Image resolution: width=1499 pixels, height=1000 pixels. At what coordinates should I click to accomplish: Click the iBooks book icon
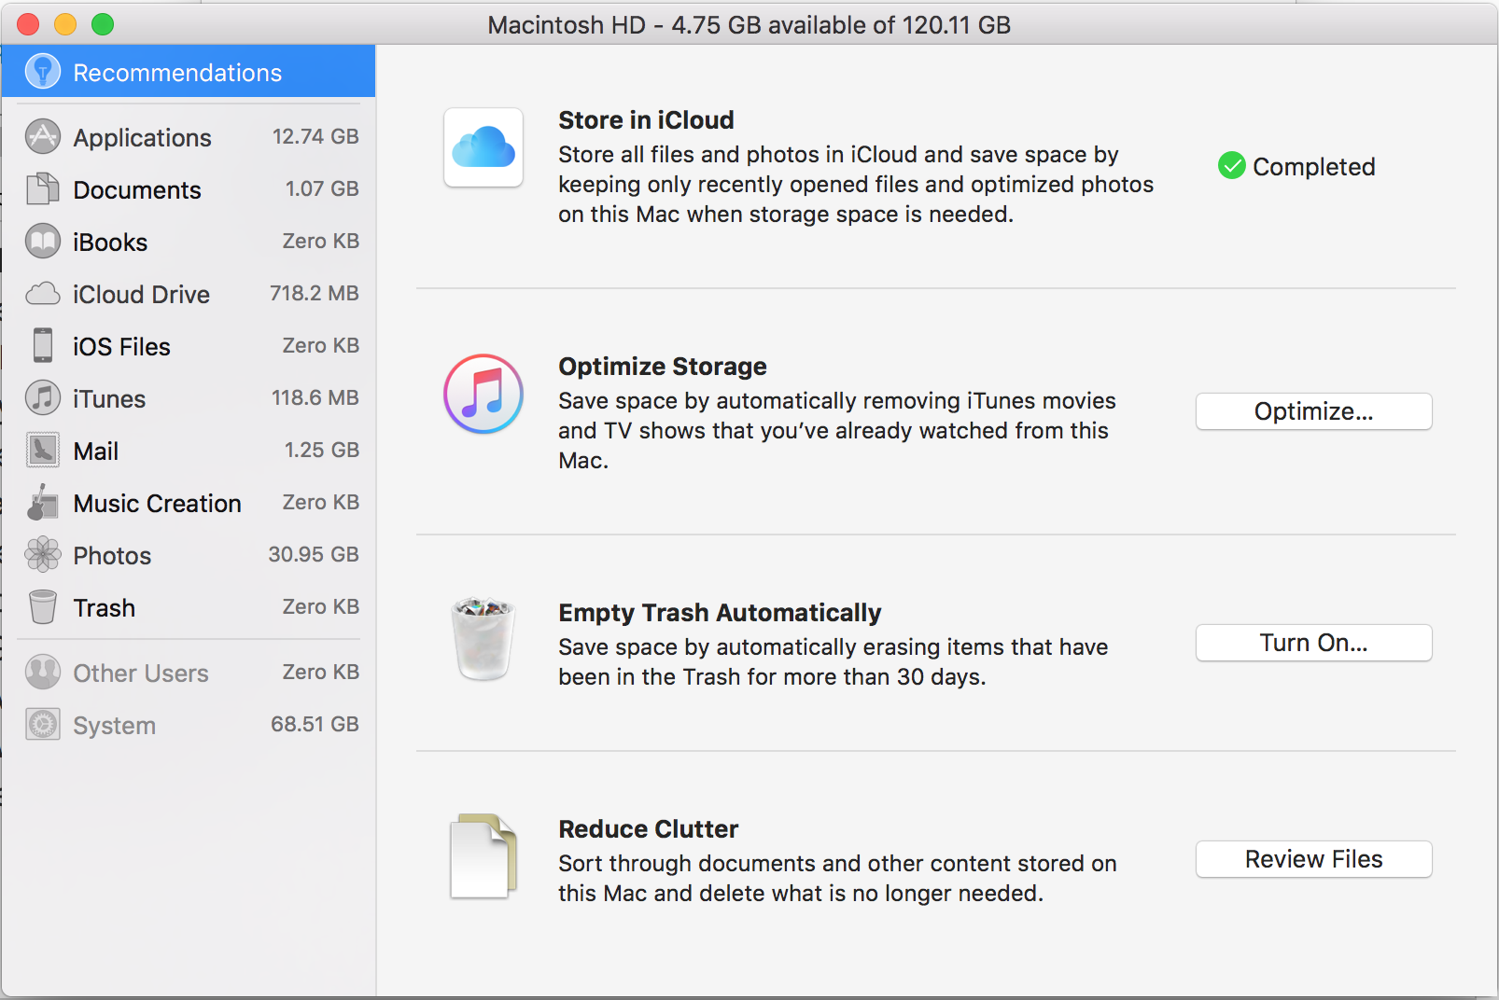tap(43, 242)
